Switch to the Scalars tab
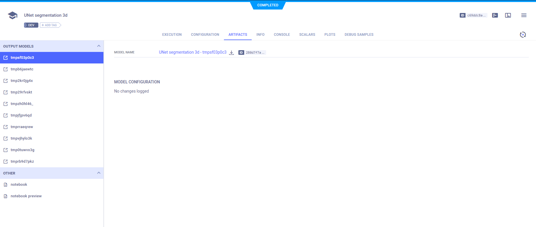 (x=307, y=35)
